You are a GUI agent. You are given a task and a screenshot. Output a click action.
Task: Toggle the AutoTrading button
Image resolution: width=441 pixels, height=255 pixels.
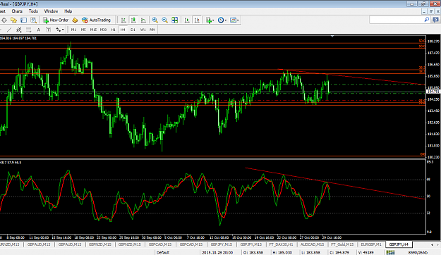pos(96,20)
